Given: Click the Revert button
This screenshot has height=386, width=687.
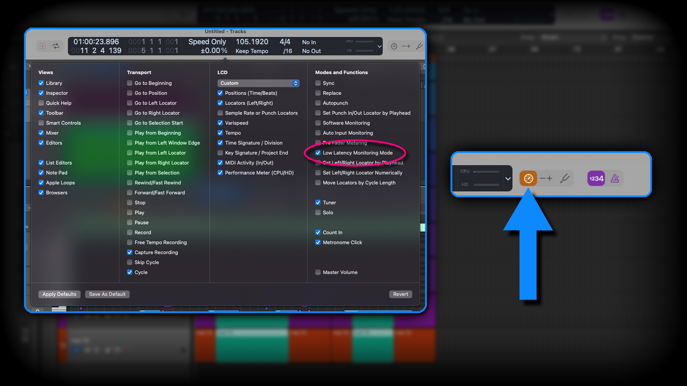Looking at the screenshot, I should pos(400,294).
